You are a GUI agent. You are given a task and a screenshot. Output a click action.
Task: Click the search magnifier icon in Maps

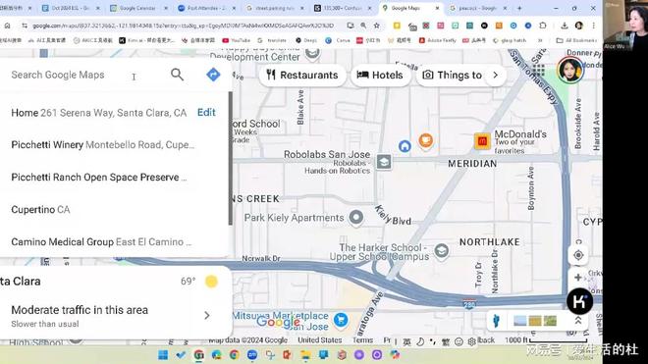[x=177, y=75]
